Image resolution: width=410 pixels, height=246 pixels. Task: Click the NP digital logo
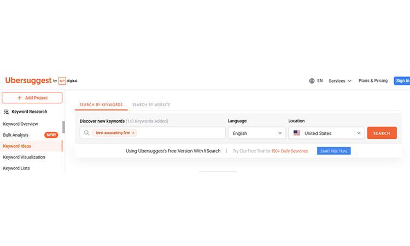click(x=68, y=81)
